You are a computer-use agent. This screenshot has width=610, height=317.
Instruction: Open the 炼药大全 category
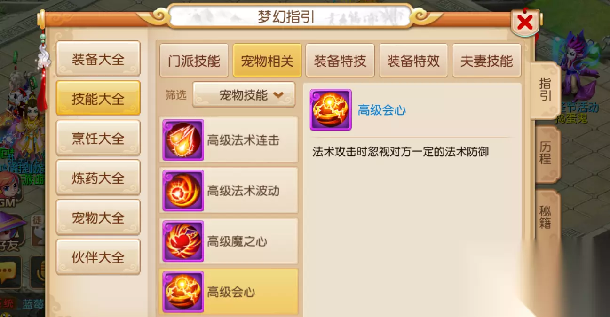coord(98,178)
